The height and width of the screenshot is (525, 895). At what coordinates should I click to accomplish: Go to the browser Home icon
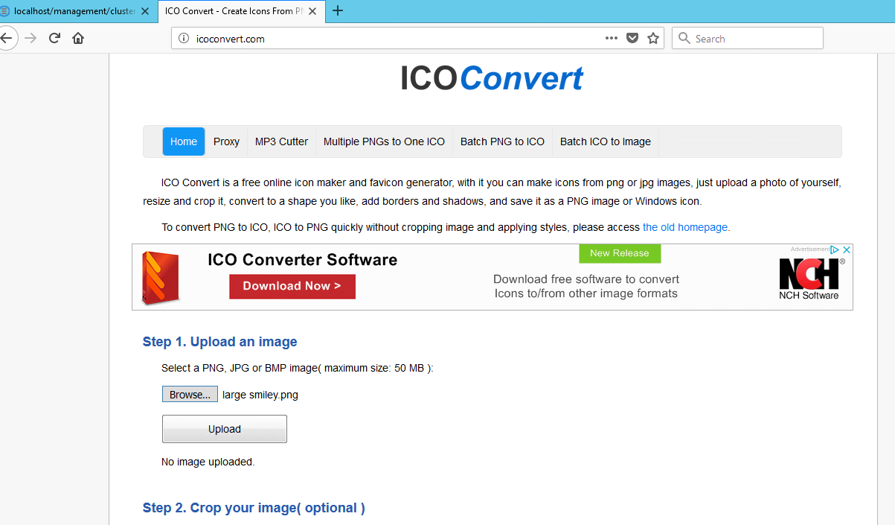(x=78, y=38)
